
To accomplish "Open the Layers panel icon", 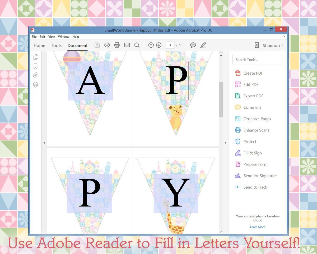I will tap(36, 85).
